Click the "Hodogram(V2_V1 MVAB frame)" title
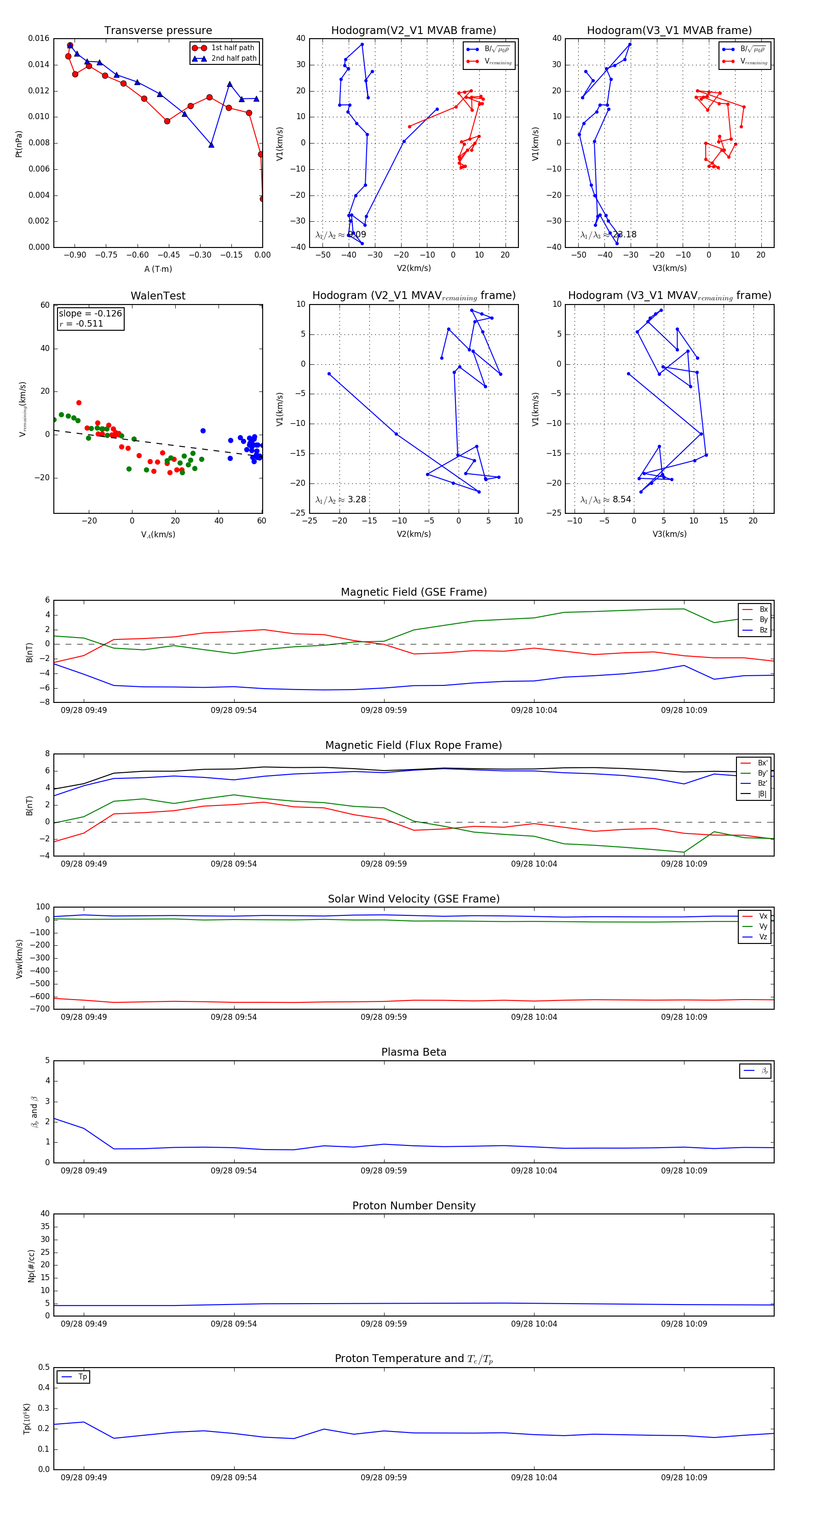Viewport: 828px width, 1518px height. (414, 31)
